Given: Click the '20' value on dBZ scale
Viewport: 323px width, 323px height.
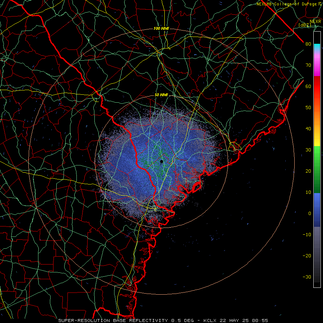Looking at the screenshot, I should point(308,171).
